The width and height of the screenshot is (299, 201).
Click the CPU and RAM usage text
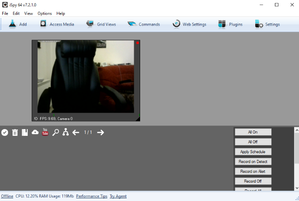click(x=45, y=196)
